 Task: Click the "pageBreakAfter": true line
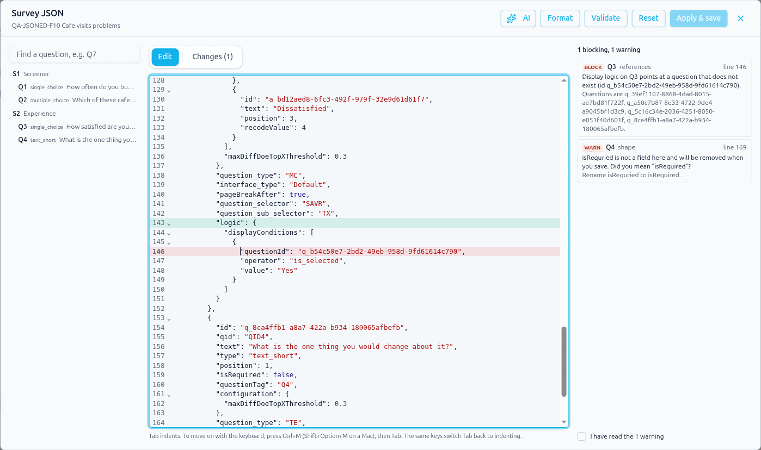(262, 195)
